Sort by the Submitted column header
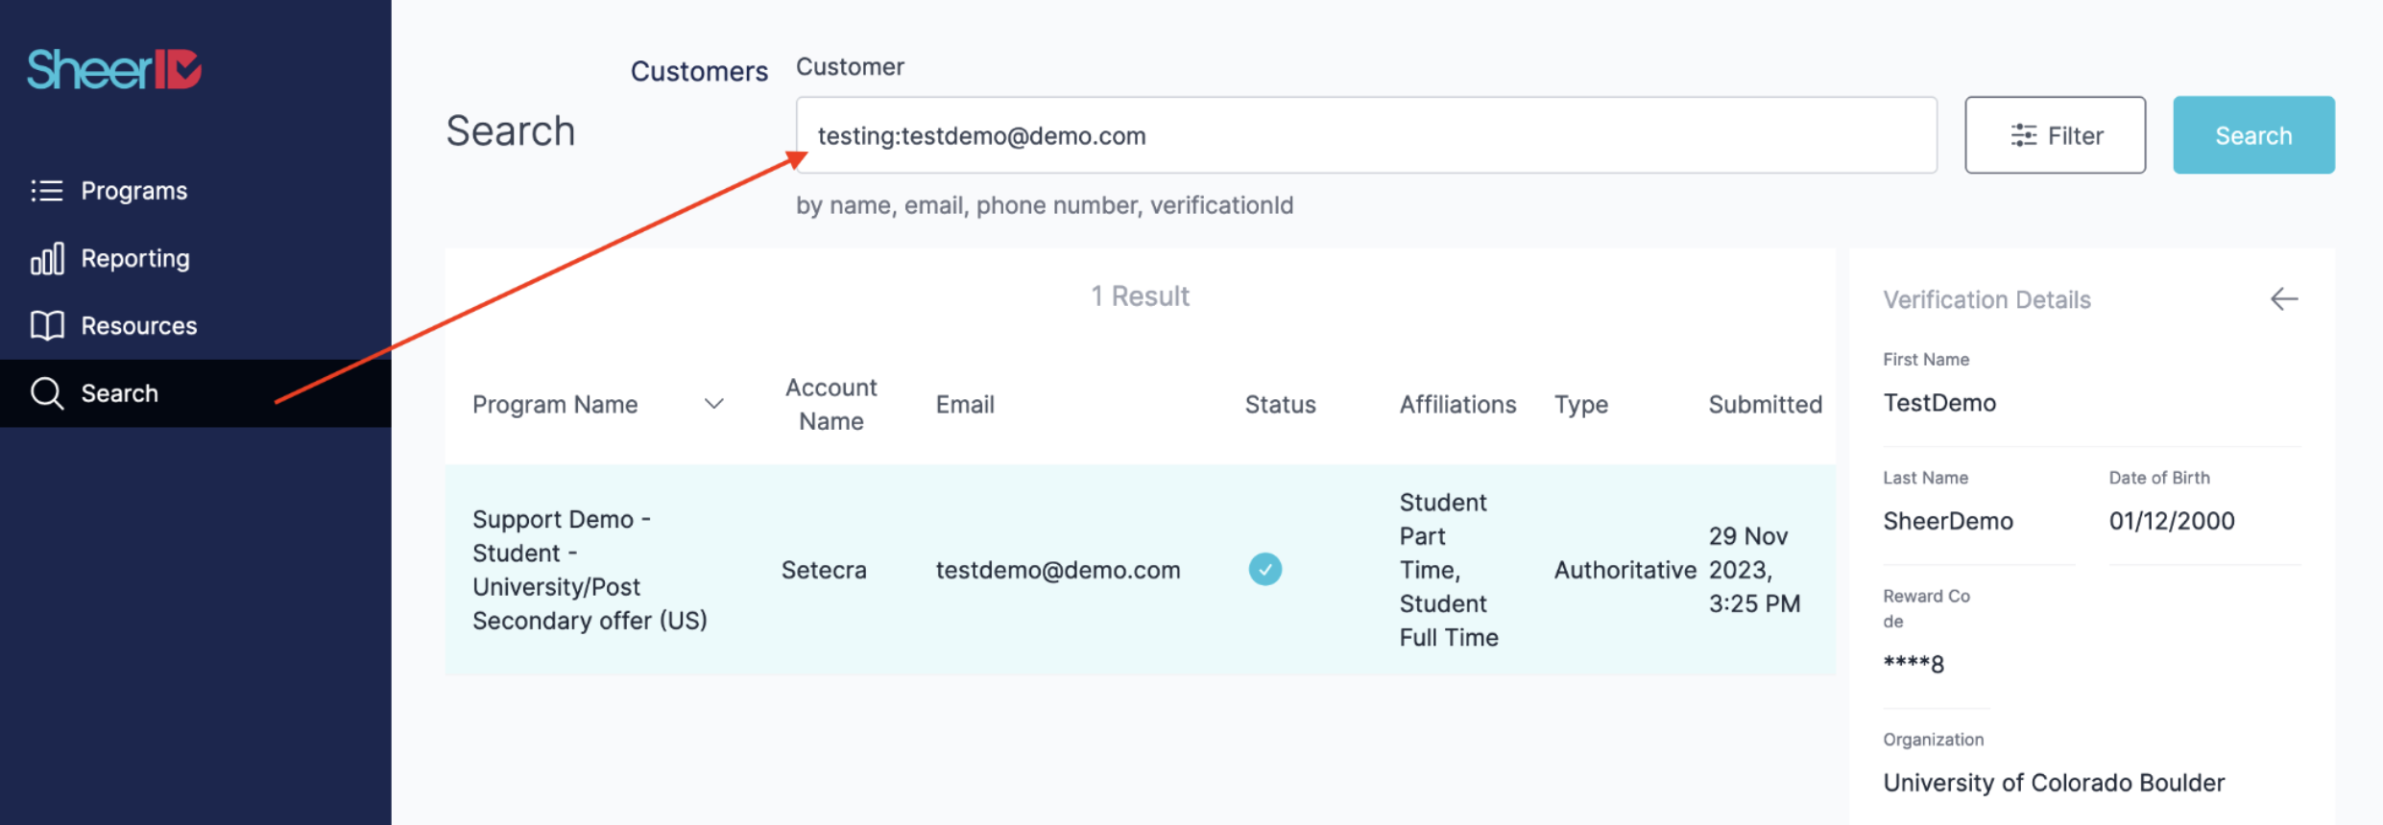The image size is (2383, 825). tap(1765, 404)
